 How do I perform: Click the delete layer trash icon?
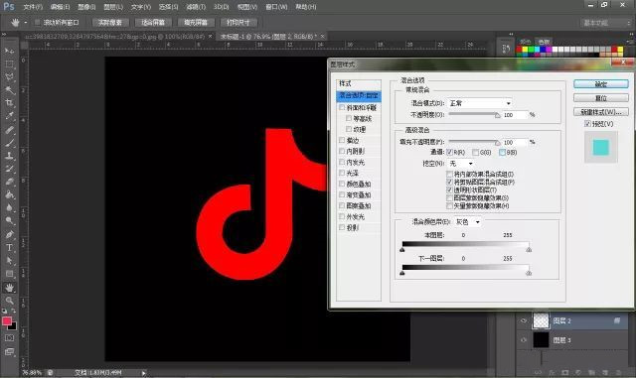[618, 372]
